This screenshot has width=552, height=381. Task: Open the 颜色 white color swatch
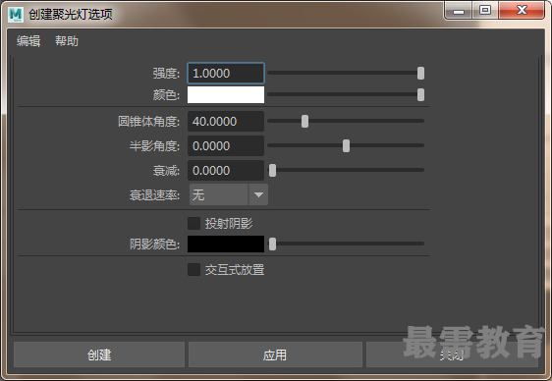(x=226, y=94)
